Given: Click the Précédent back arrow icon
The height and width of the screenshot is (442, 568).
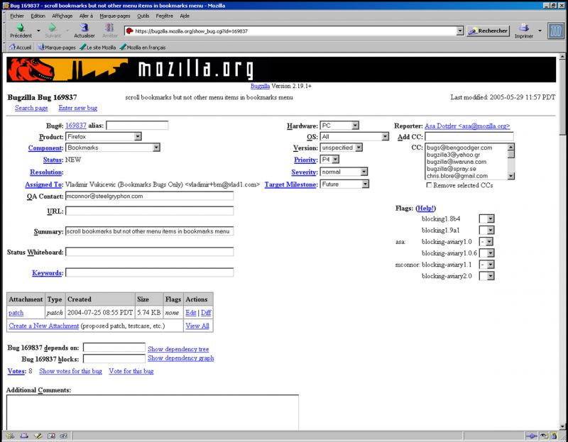Looking at the screenshot, I should pos(19,28).
